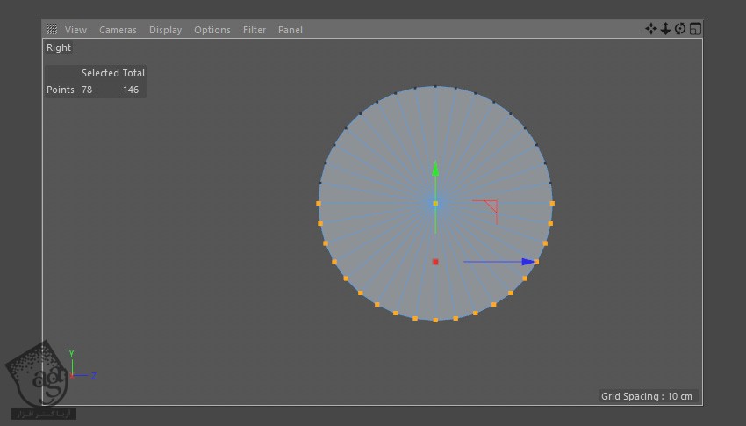Open the Cameras menu
This screenshot has width=746, height=426.
[x=118, y=30]
